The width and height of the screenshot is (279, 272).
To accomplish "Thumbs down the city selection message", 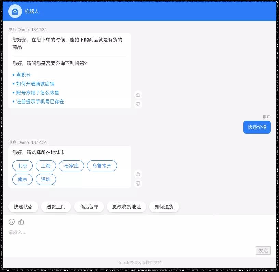I will tap(138, 183).
